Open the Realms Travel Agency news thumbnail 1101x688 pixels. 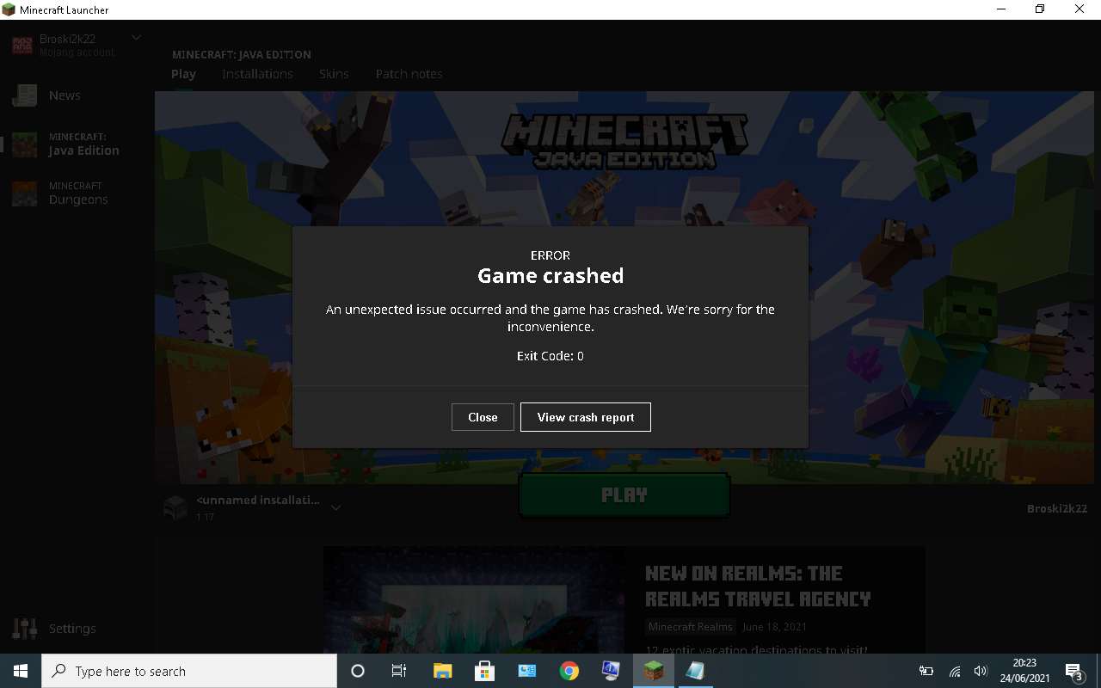tap(474, 599)
